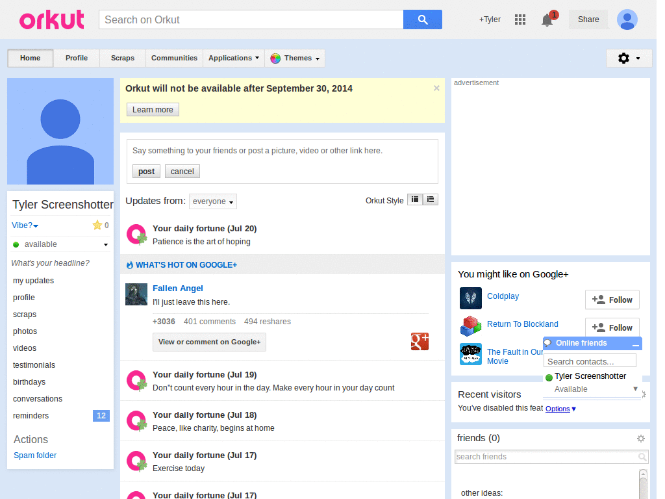The width and height of the screenshot is (665, 499).
Task: Dismiss the Orkut shutdown notice
Action: tap(436, 88)
